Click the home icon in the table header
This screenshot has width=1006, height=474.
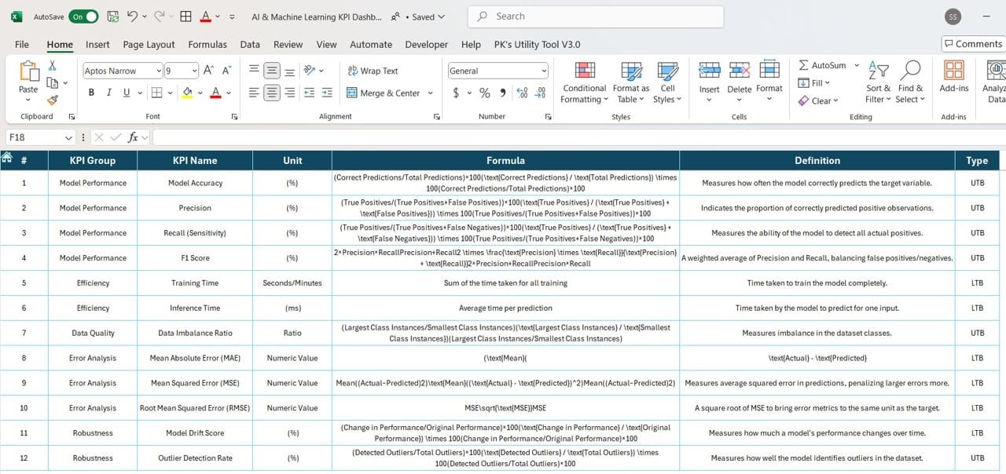pos(7,158)
